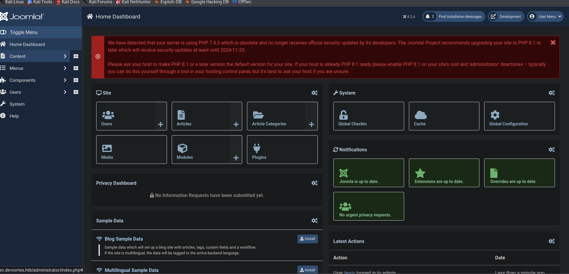Close the PHP warning alert
569x274 pixels.
pyautogui.click(x=553, y=43)
